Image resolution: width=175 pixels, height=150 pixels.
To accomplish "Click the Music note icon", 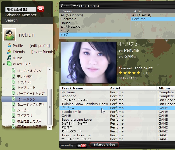I will (x=9, y=58).
